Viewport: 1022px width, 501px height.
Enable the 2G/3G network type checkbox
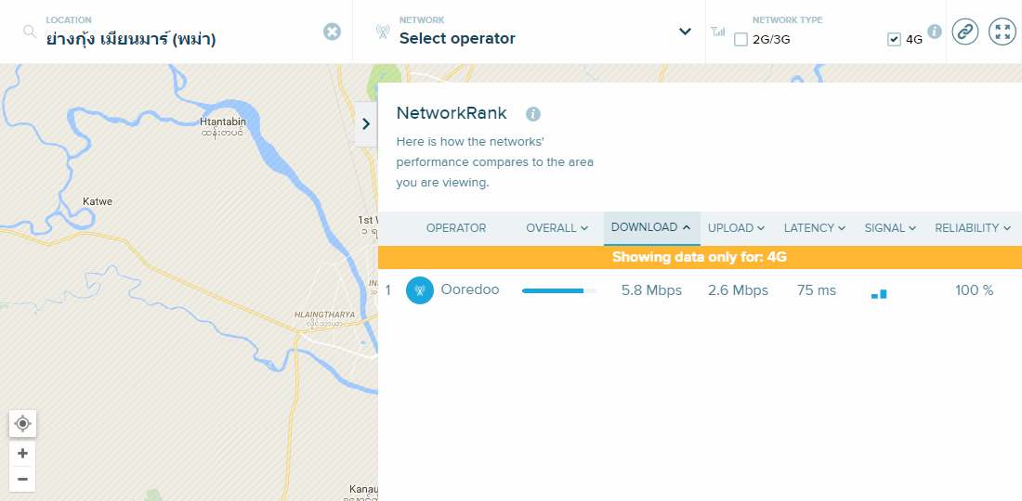(x=740, y=40)
